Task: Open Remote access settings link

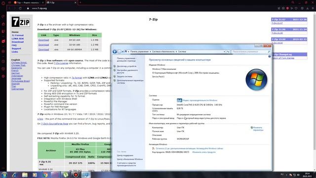Action: [x=127, y=71]
